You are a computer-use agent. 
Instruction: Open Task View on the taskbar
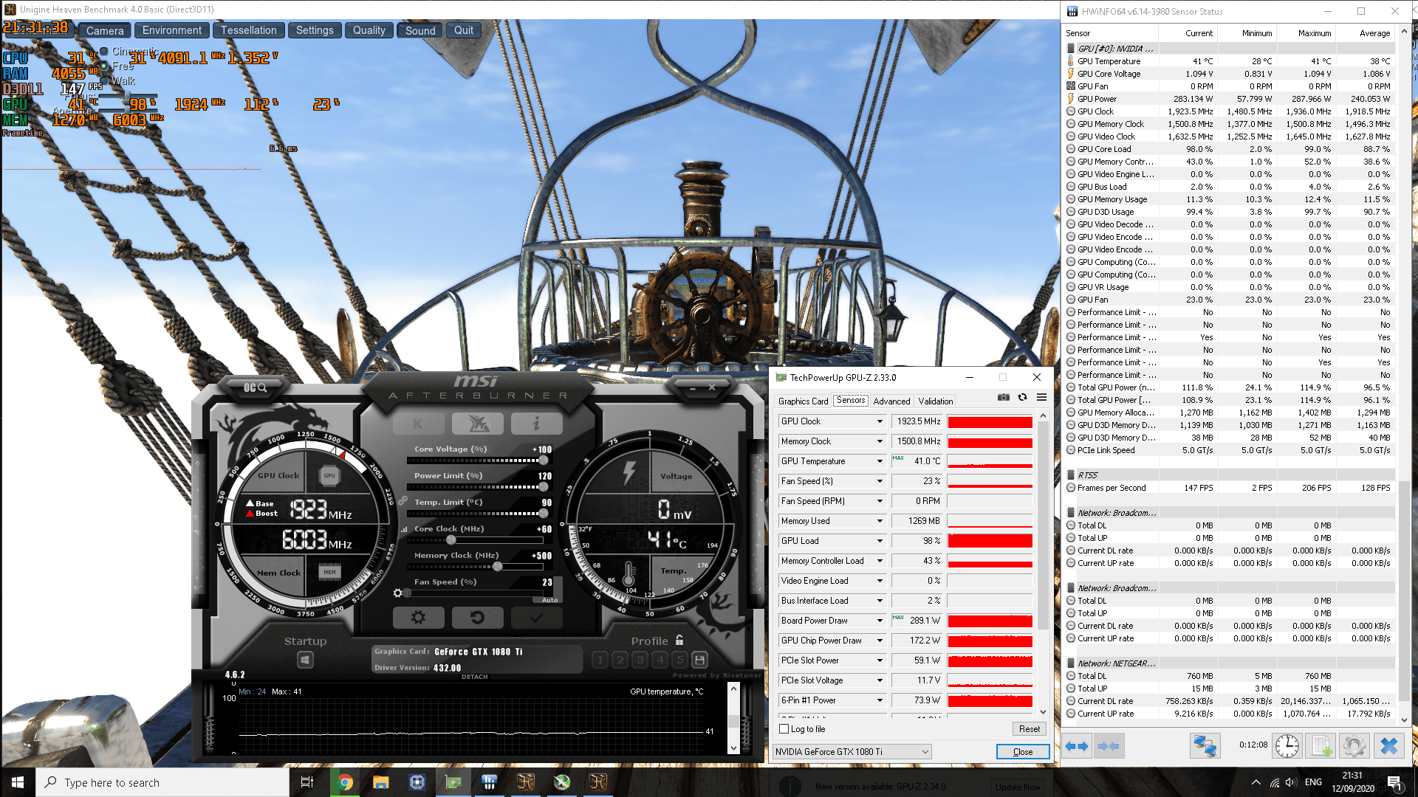(307, 782)
